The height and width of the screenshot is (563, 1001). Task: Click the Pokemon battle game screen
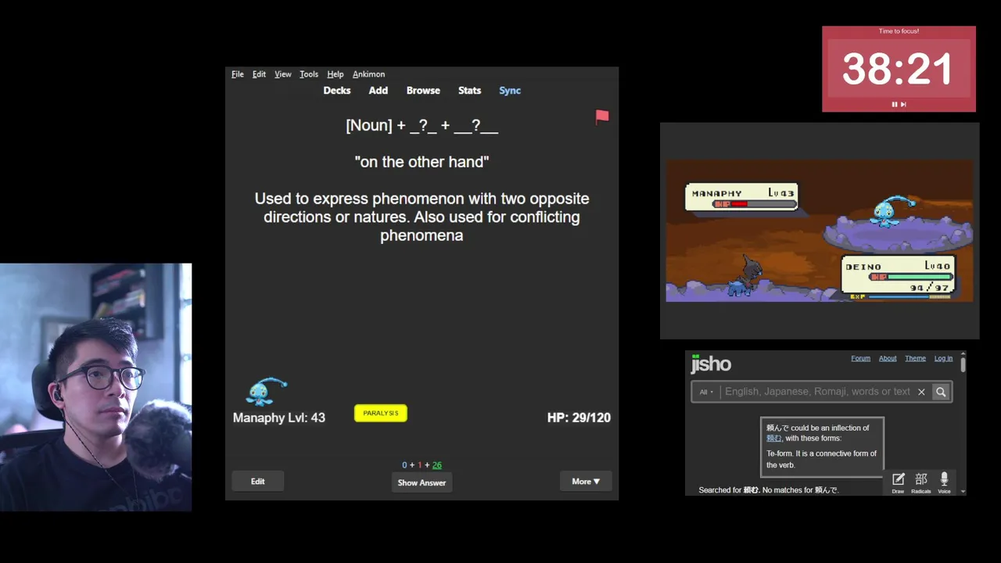[x=820, y=231]
